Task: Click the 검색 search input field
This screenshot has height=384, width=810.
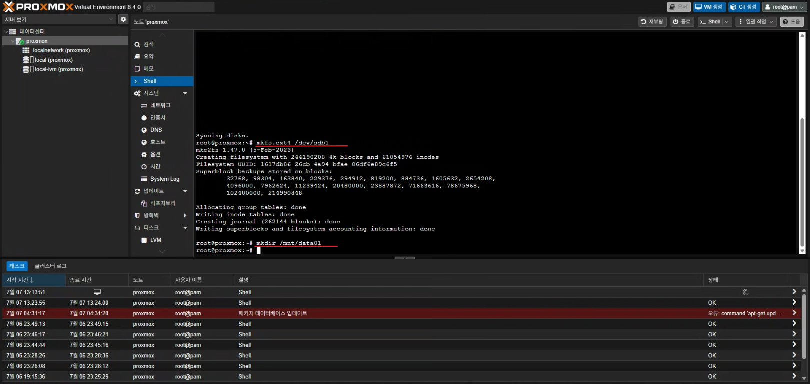Action: tap(179, 7)
